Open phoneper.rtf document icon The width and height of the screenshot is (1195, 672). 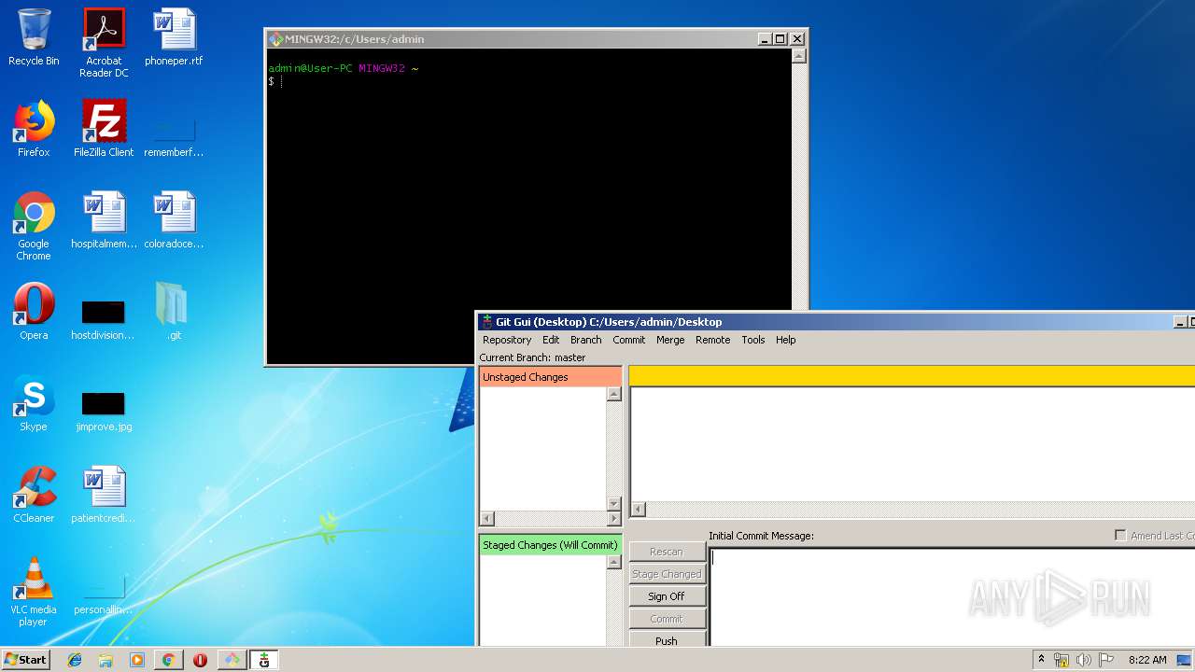tap(174, 37)
